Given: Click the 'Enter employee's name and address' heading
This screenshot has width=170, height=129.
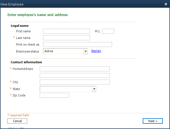Looking at the screenshot, I should pos(38,15).
